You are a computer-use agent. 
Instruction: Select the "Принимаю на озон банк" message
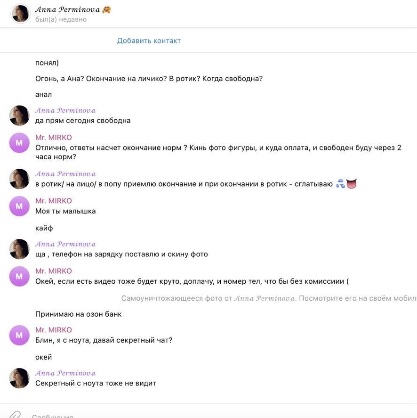79,314
